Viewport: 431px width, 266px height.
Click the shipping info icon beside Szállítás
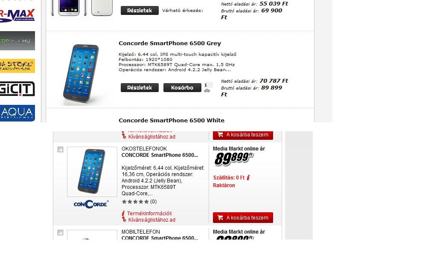248,178
